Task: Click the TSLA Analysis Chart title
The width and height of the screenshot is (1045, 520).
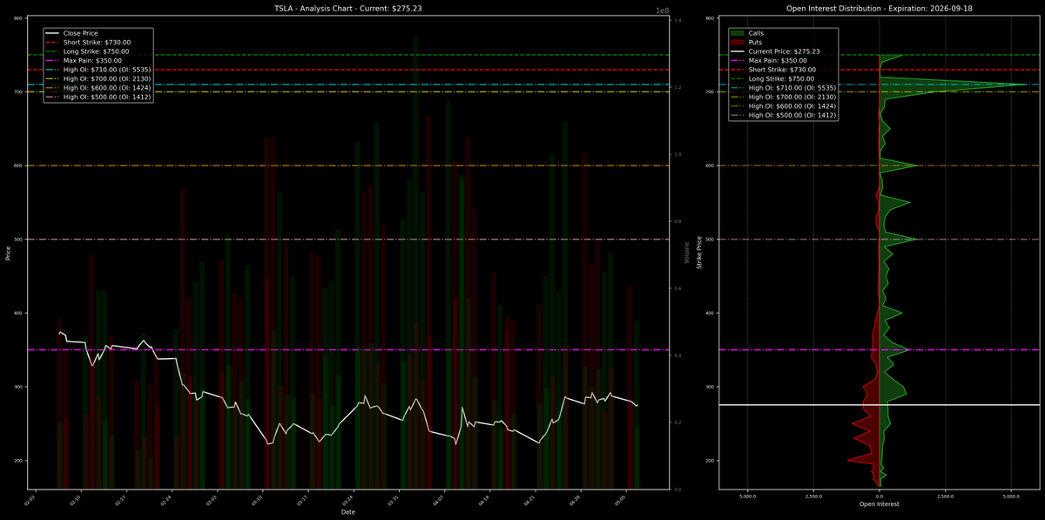Action: [x=348, y=9]
